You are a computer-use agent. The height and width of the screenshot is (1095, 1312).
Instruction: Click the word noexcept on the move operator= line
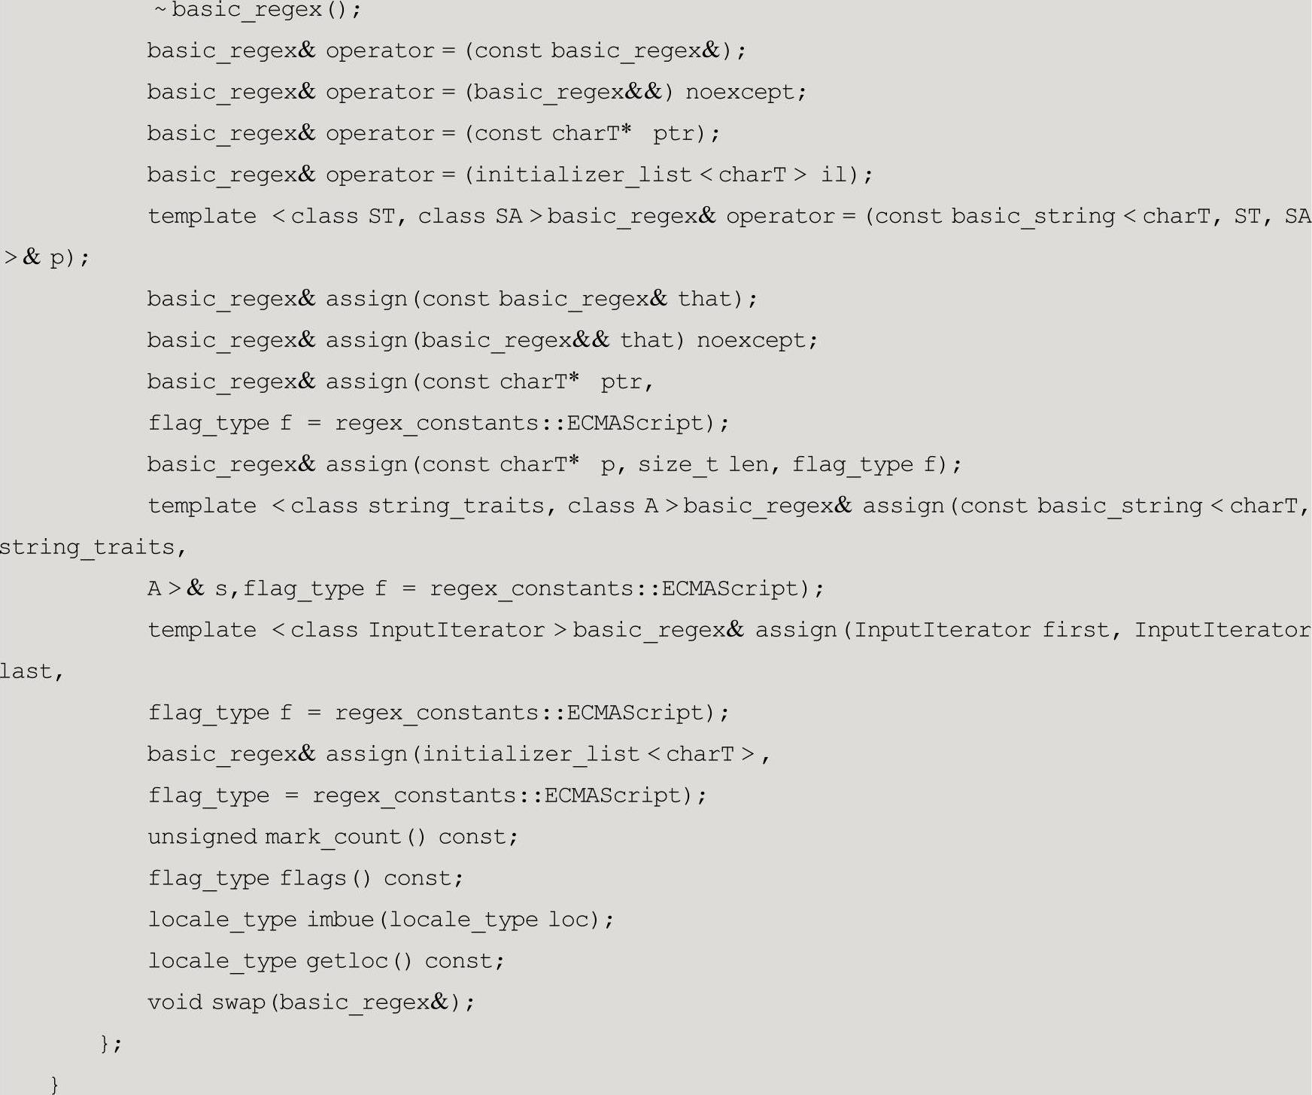(x=745, y=92)
